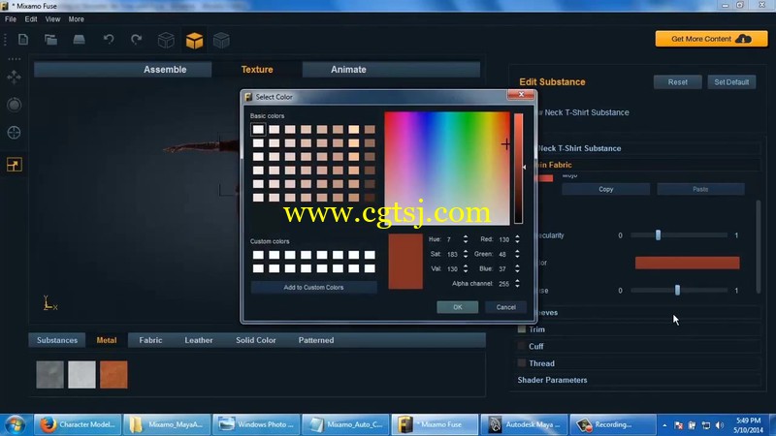Click Get More Content button
776x436 pixels.
point(711,39)
